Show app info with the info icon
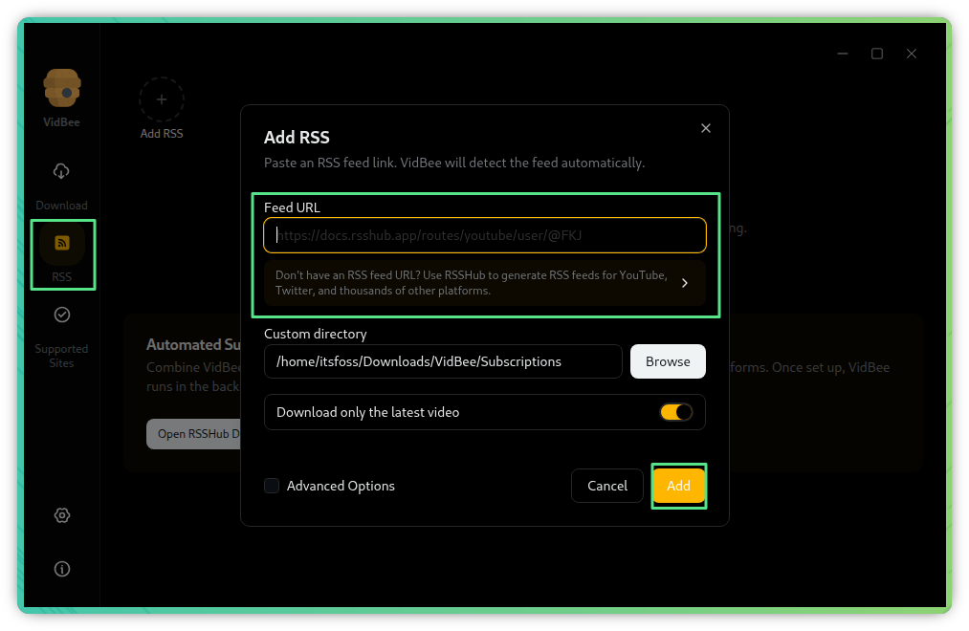This screenshot has width=969, height=631. point(62,569)
